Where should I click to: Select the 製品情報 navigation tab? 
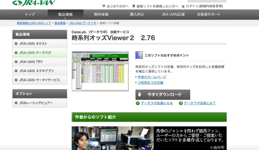pyautogui.click(x=65, y=15)
